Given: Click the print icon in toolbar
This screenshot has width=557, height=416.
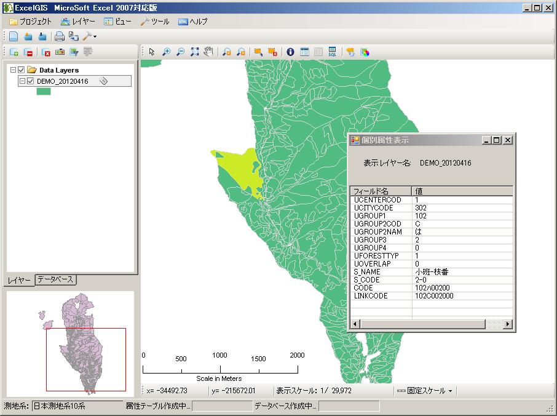Looking at the screenshot, I should [60, 36].
